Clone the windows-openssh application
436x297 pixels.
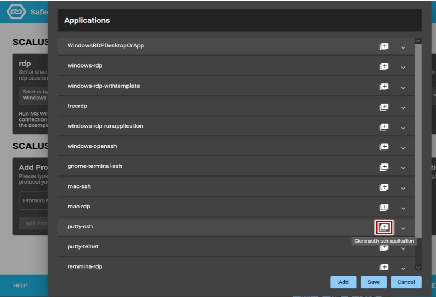coord(384,147)
